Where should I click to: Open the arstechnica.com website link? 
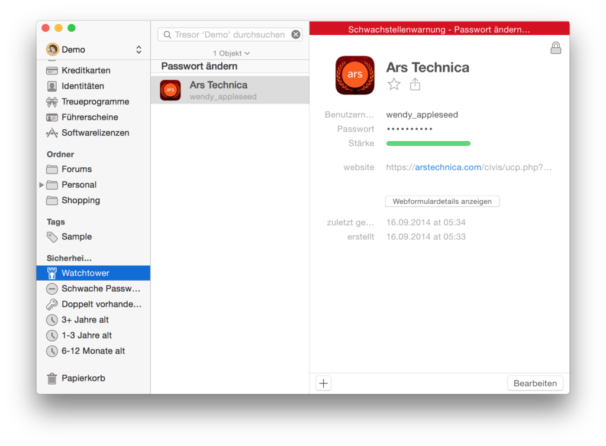coord(448,167)
